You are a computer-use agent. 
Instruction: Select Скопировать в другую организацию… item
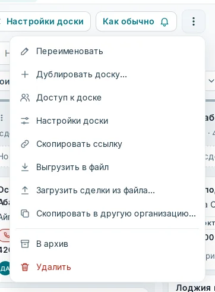click(107, 213)
